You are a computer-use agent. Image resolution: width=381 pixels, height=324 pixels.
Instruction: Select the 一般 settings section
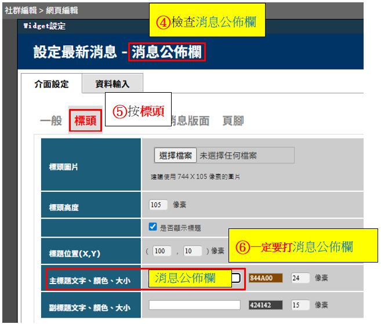click(x=50, y=121)
